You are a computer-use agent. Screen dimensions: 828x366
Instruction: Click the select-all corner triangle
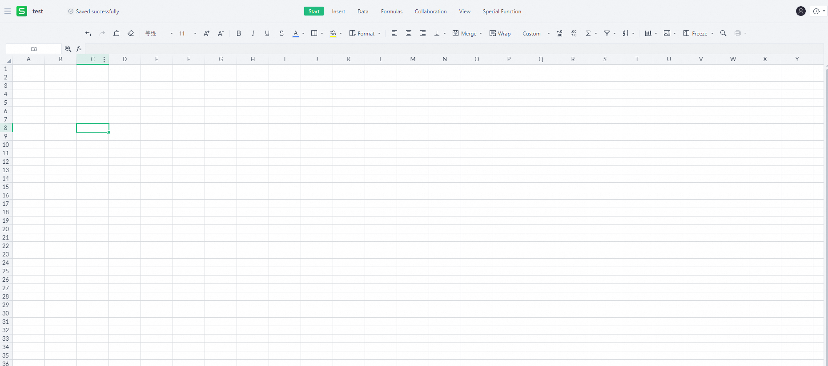tap(8, 60)
